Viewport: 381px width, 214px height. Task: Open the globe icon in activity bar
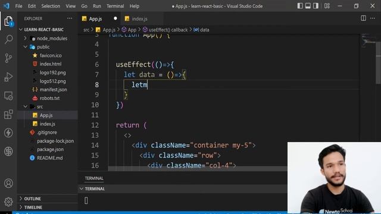pyautogui.click(x=8, y=152)
